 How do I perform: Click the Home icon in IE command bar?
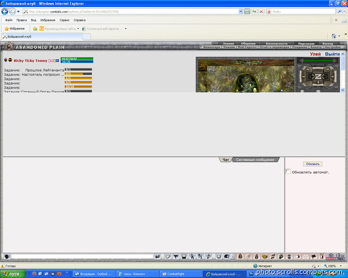click(x=333, y=36)
